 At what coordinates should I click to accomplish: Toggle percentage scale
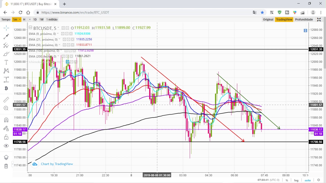click(x=287, y=180)
